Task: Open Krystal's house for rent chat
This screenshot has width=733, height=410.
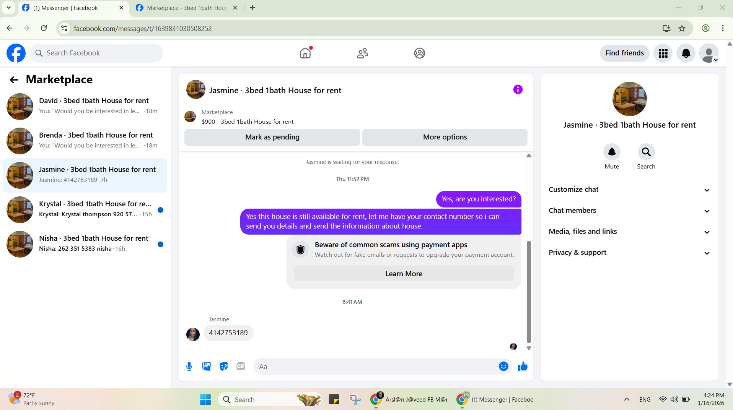Action: click(x=85, y=210)
